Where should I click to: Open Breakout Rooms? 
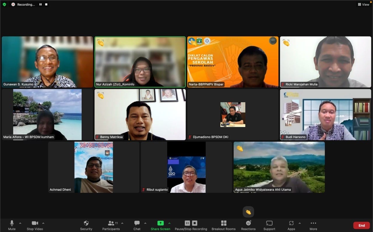point(224,225)
